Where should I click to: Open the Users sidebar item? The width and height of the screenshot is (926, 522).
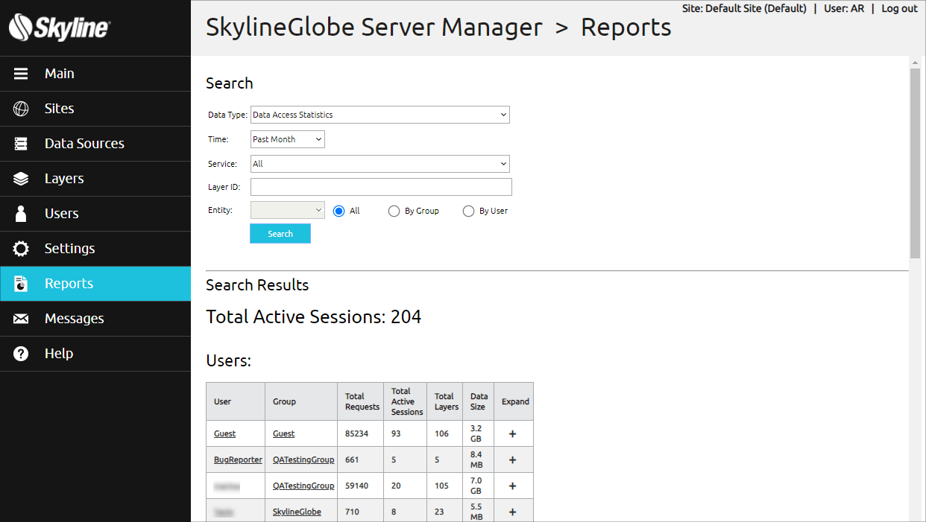coord(95,214)
